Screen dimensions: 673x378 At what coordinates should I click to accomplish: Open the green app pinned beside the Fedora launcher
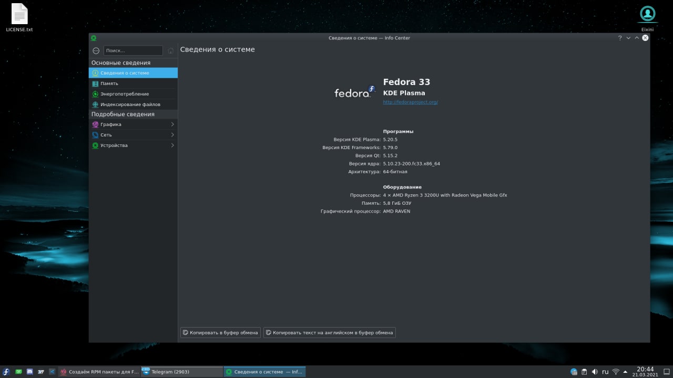tap(18, 372)
